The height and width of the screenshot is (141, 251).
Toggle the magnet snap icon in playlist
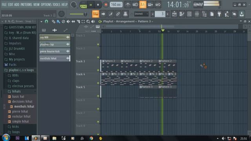pos(46,22)
